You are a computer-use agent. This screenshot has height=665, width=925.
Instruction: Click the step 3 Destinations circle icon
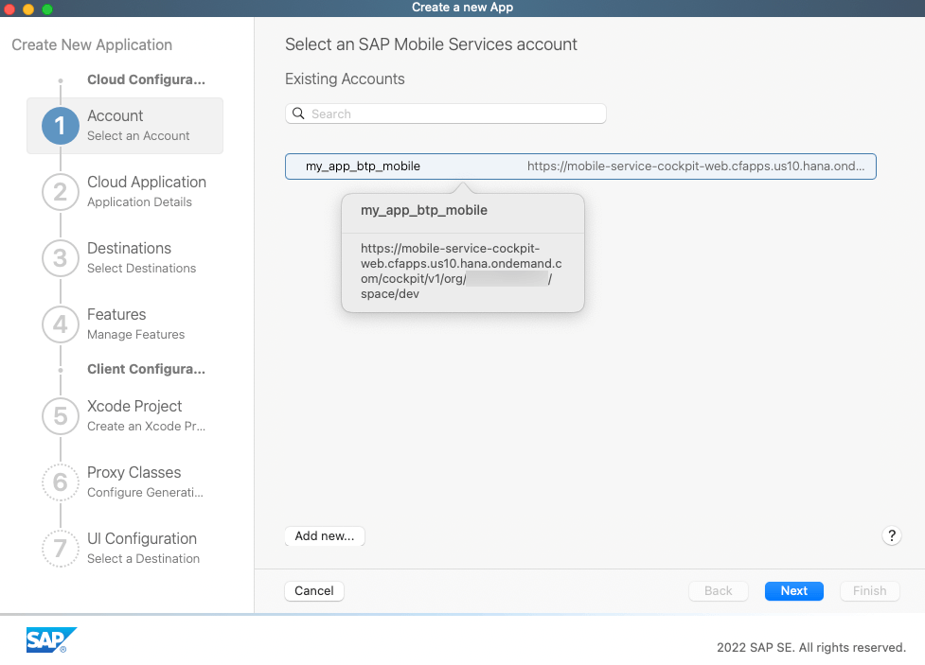click(61, 258)
